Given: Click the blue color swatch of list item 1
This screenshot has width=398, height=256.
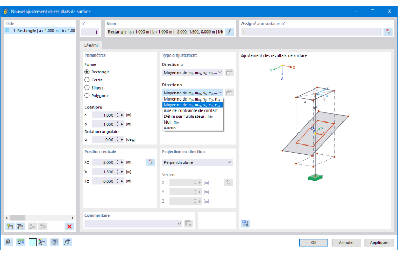Looking at the screenshot, I should tap(7, 30).
